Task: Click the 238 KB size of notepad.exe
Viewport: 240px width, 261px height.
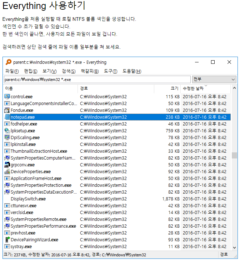Action: click(172, 117)
